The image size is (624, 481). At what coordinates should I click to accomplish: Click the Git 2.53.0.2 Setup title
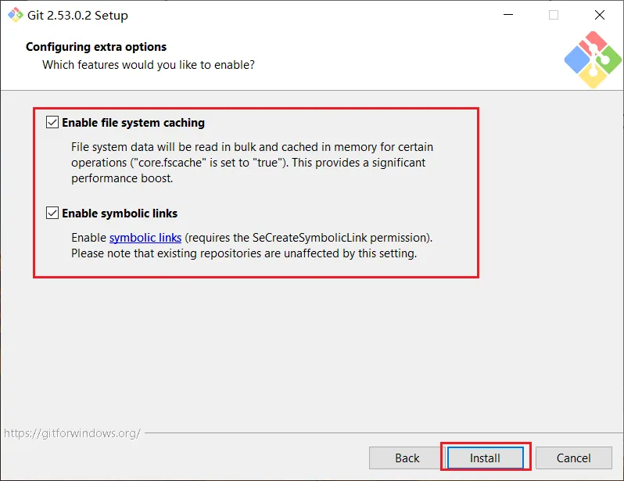77,16
